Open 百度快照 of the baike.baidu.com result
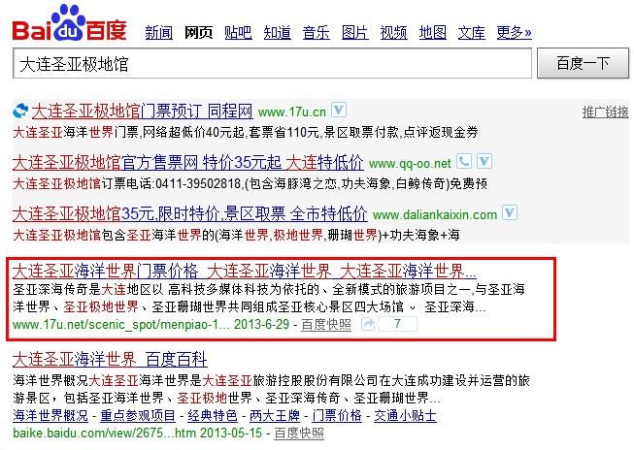634x450 pixels. (299, 434)
